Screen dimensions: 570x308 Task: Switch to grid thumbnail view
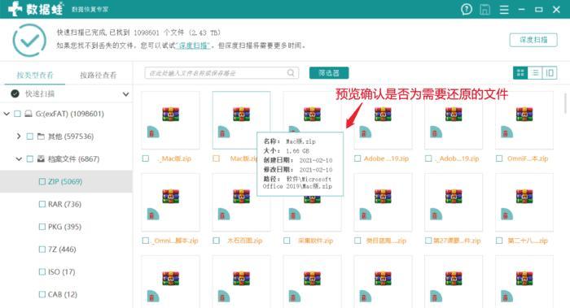(x=520, y=73)
